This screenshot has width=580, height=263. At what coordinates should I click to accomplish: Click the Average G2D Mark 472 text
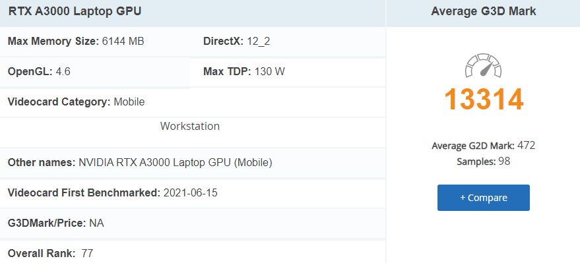[484, 146]
